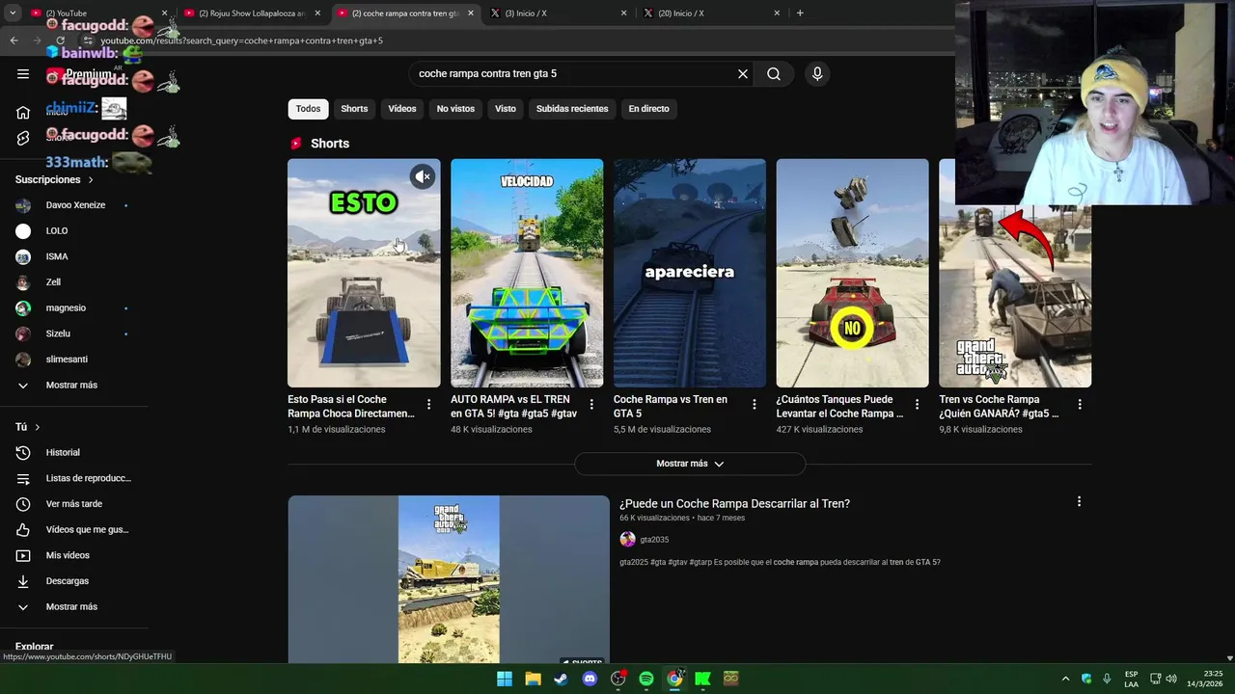The height and width of the screenshot is (694, 1235).
Task: Select the Visto filter chip
Action: tap(506, 109)
